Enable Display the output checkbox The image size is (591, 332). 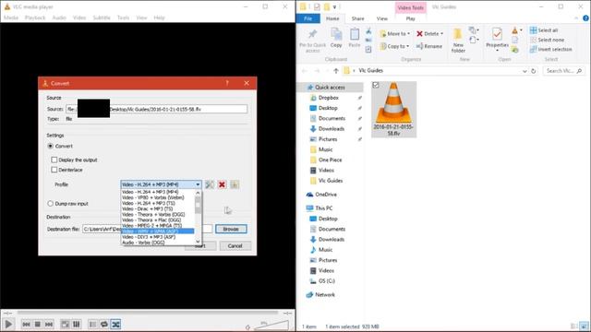54,160
